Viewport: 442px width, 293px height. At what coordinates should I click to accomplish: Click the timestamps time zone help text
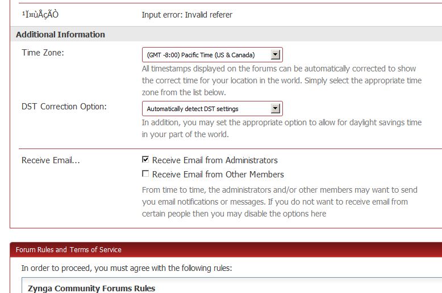coord(282,80)
